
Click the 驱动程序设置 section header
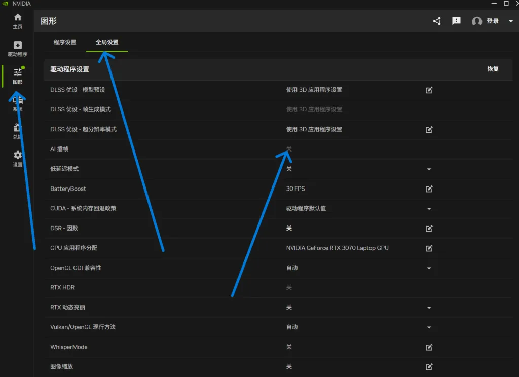[69, 69]
